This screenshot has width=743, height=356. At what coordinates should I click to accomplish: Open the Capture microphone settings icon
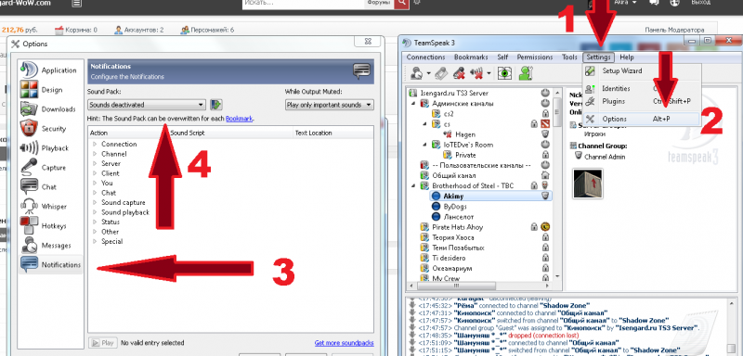(x=29, y=167)
